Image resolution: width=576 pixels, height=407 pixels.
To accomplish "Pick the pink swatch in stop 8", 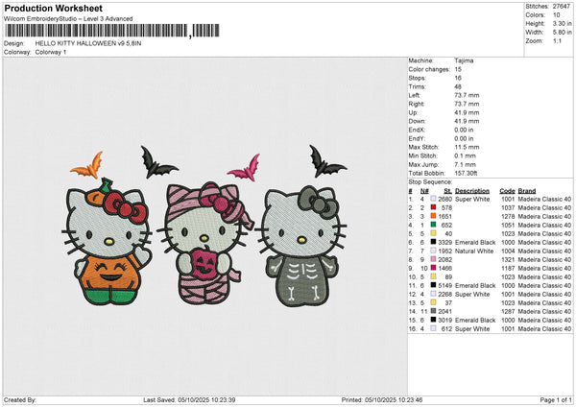I will 434,259.
